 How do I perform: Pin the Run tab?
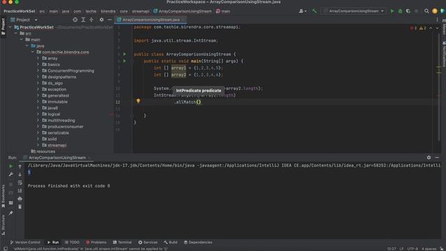tap(11, 213)
